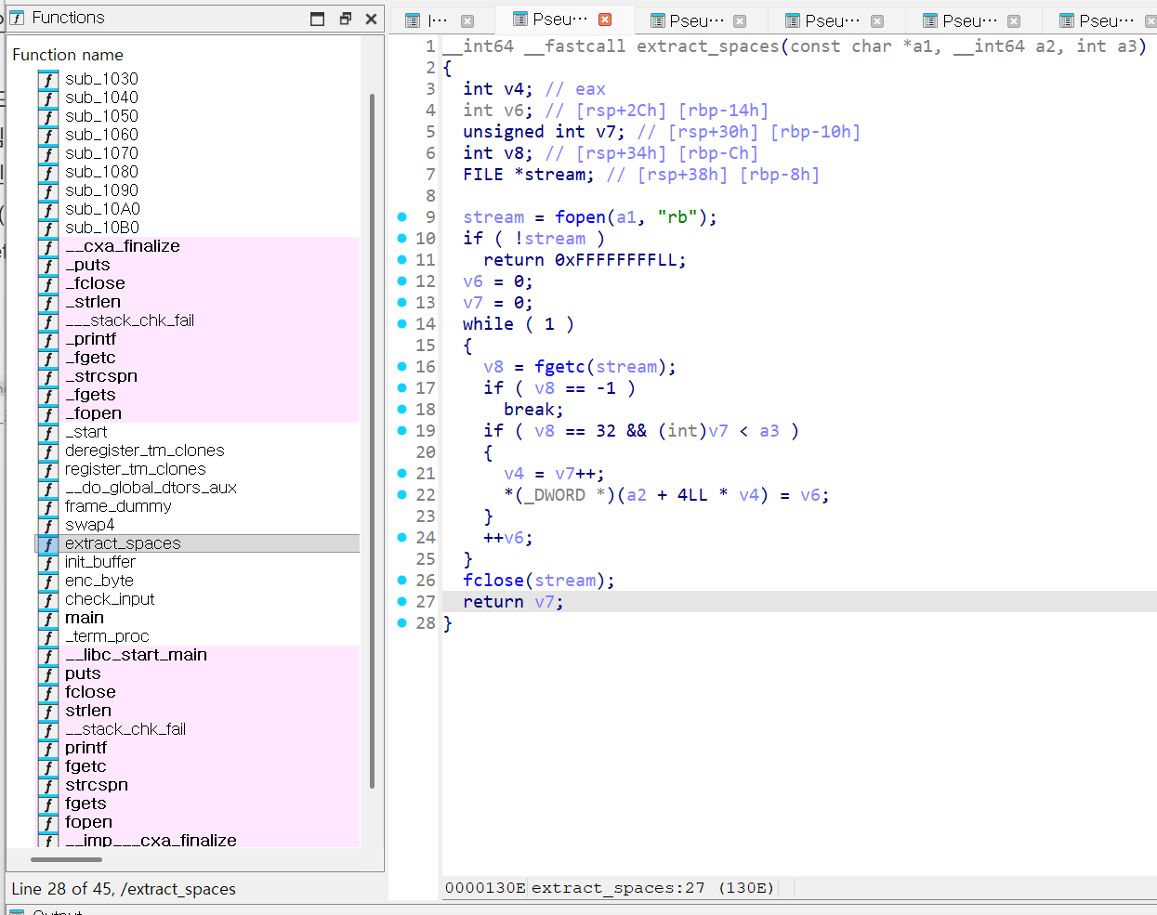Select swap4 in the function list
The height and width of the screenshot is (915, 1157).
tap(89, 525)
